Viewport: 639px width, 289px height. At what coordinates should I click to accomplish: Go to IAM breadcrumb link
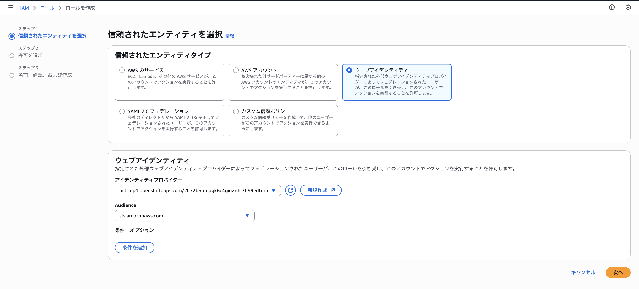(24, 8)
